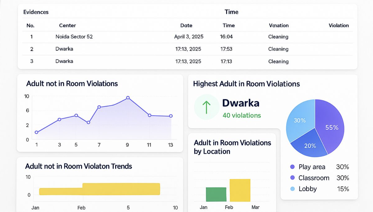Click the peak data point on day 9
The width and height of the screenshot is (373, 212).
click(x=127, y=97)
